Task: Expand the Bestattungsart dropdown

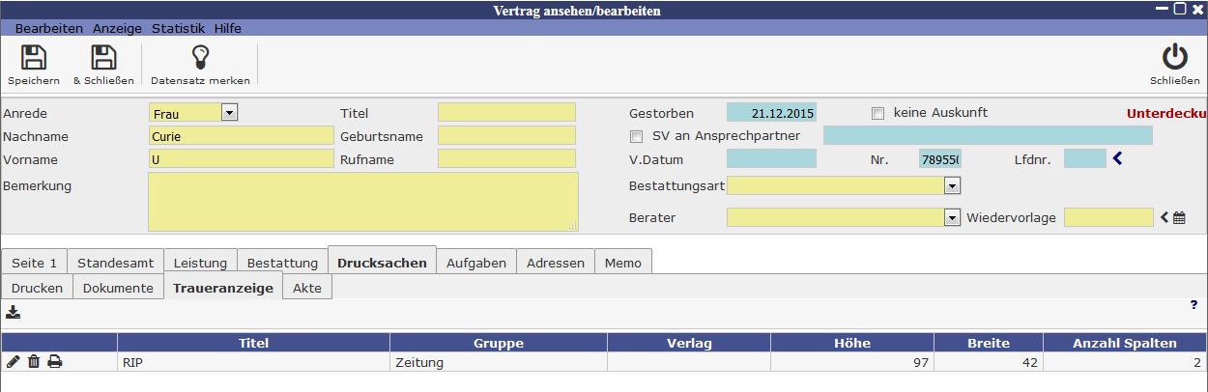Action: coord(952,185)
